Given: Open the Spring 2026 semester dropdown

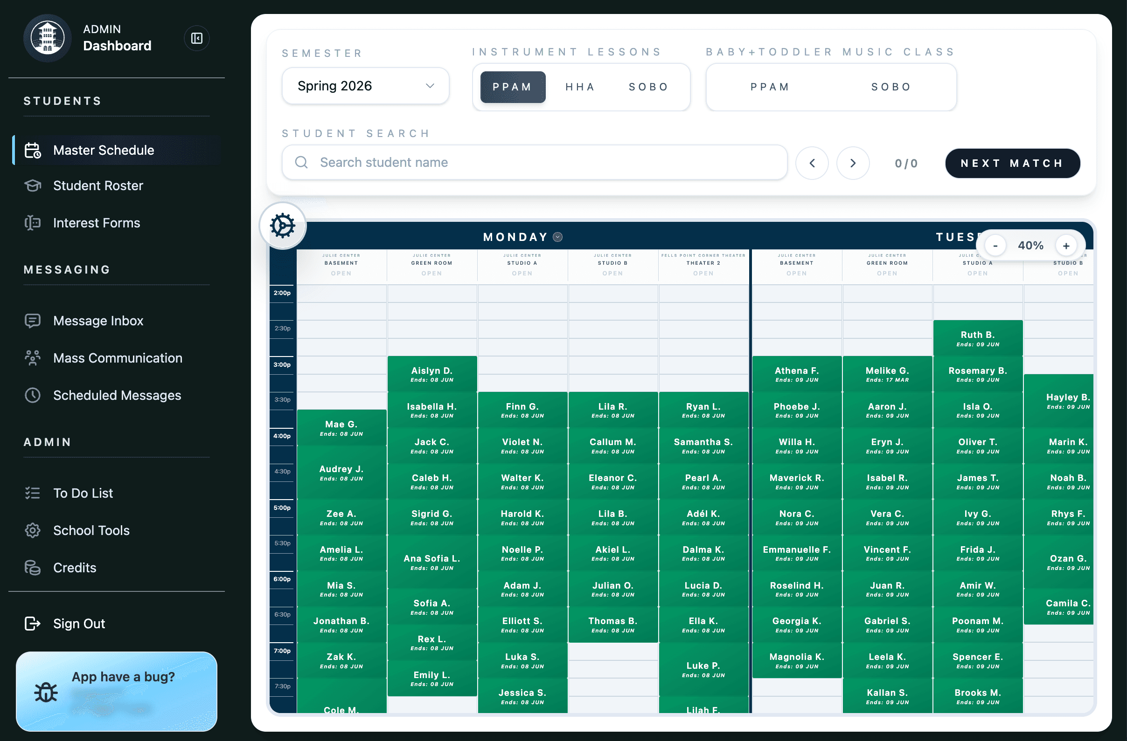Looking at the screenshot, I should coord(365,86).
